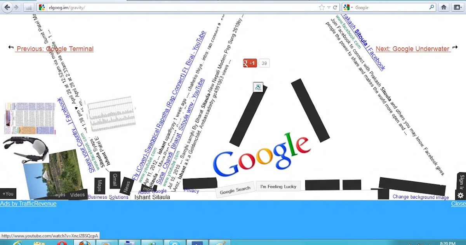Open search engine selector dropdown

pyautogui.click(x=348, y=7)
